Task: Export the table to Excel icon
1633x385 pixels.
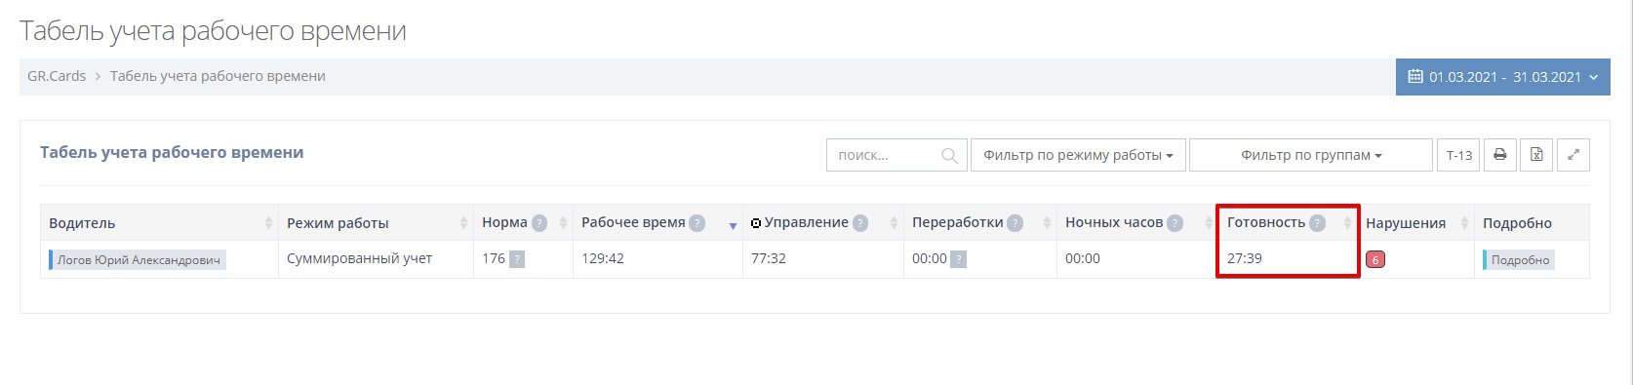Action: 1536,155
